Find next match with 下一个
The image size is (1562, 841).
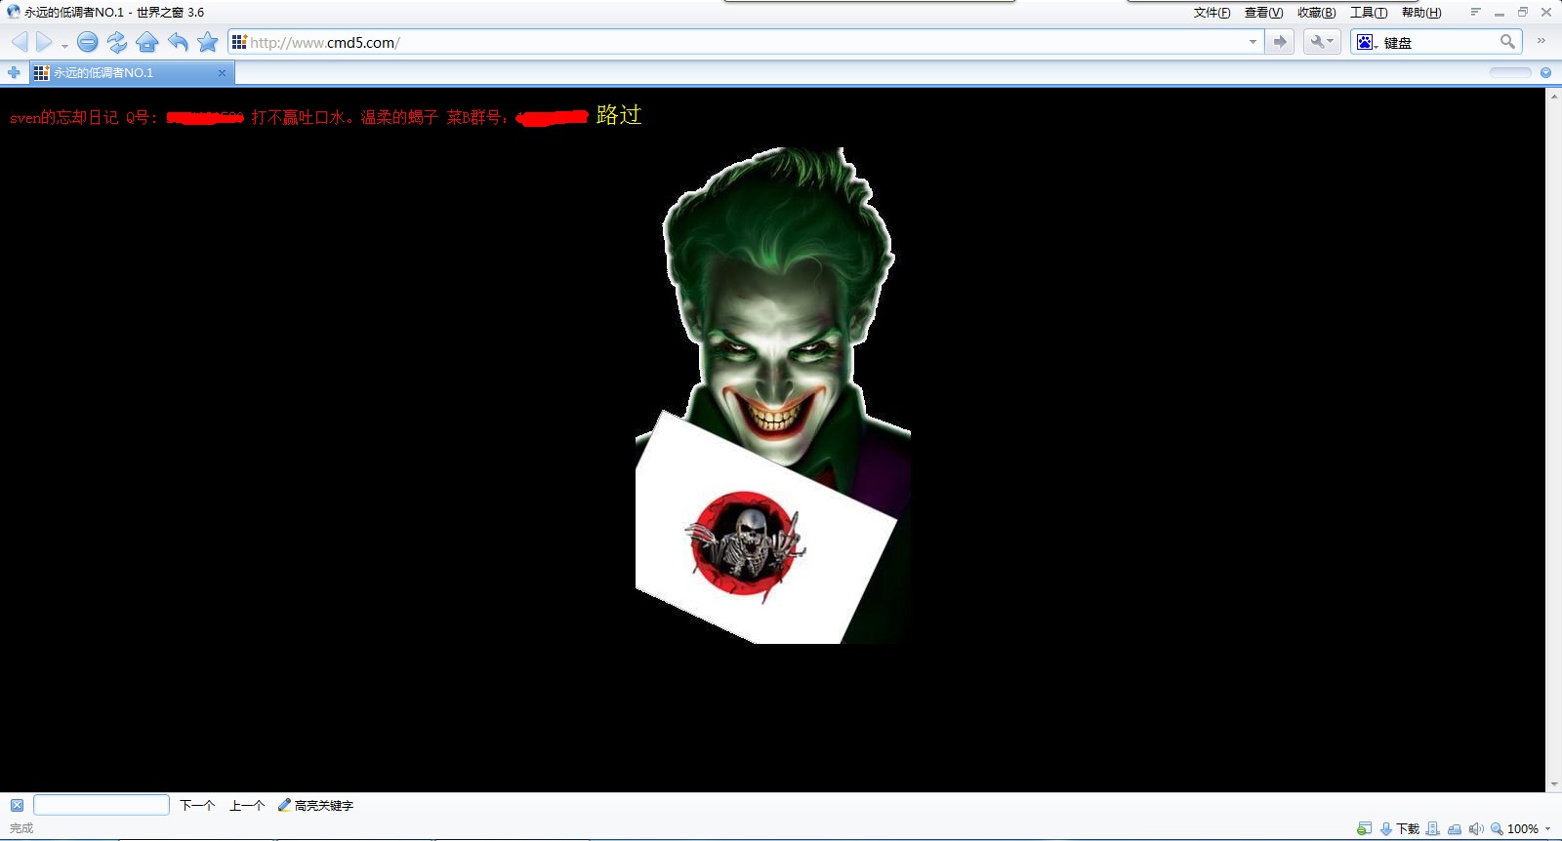pyautogui.click(x=197, y=805)
